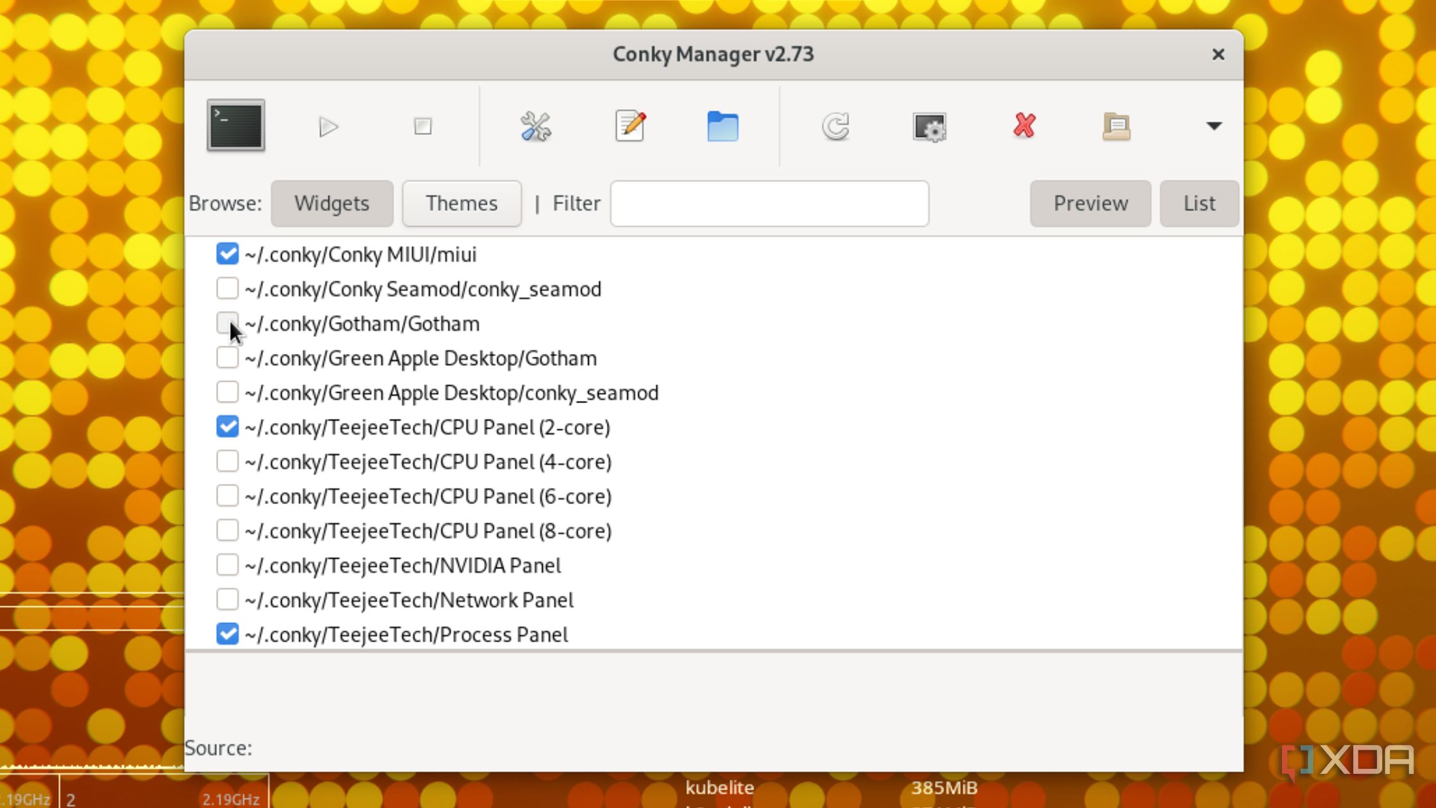Screen dimensions: 1436x808
Task: Start selected widget with play icon
Action: point(328,126)
